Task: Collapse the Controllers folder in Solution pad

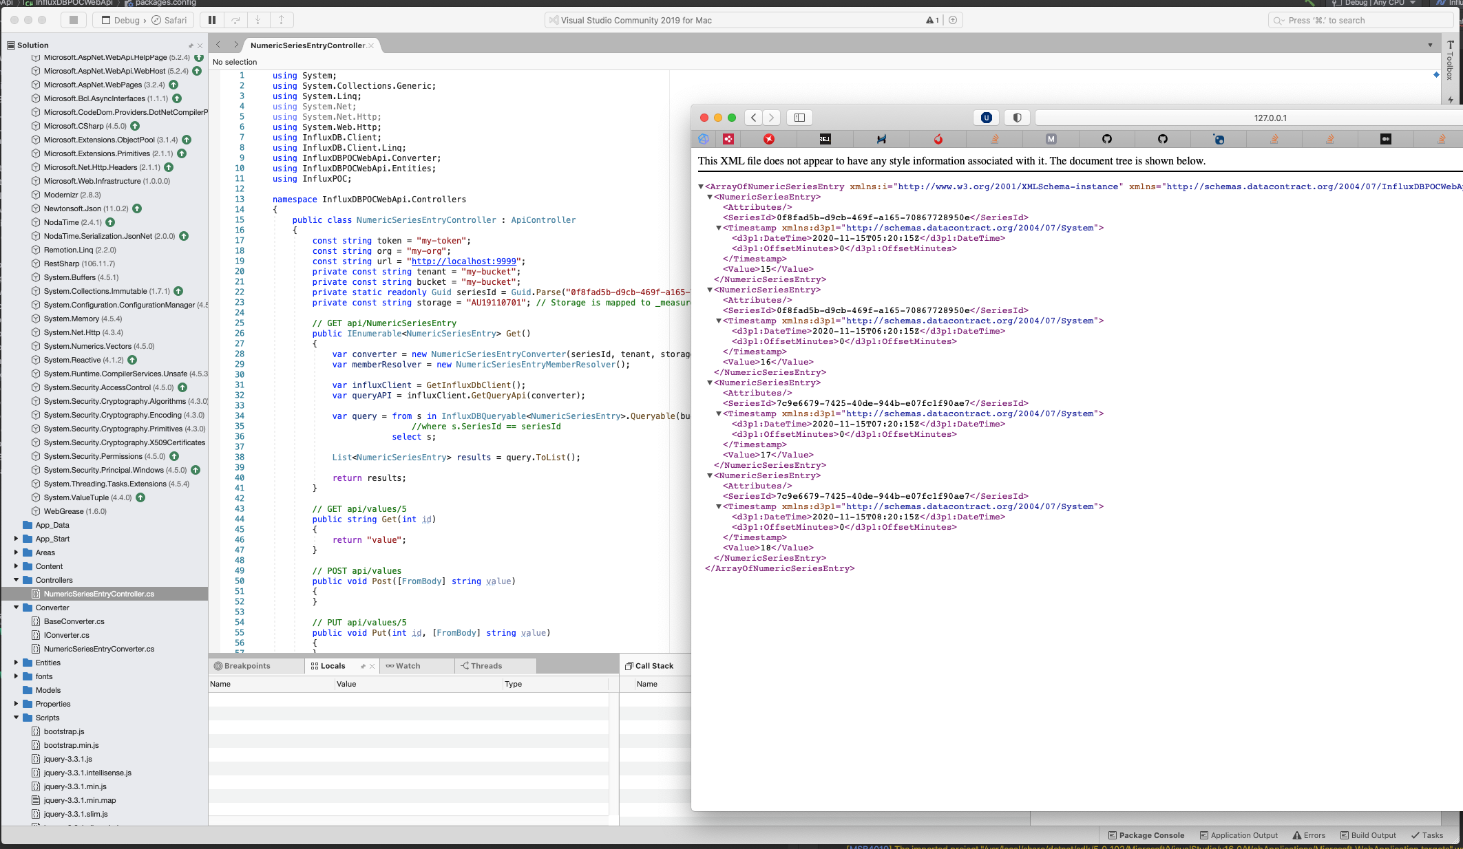Action: (x=17, y=580)
